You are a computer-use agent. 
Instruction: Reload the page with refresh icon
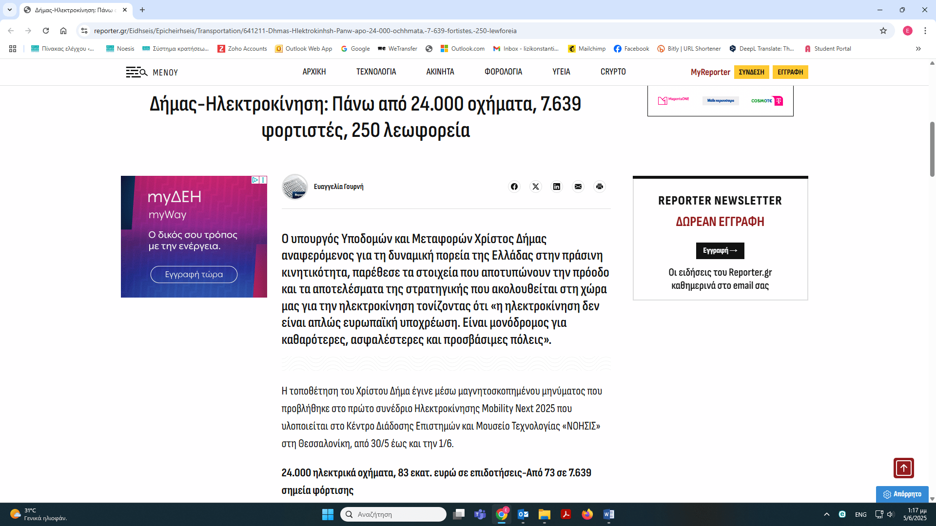point(46,31)
